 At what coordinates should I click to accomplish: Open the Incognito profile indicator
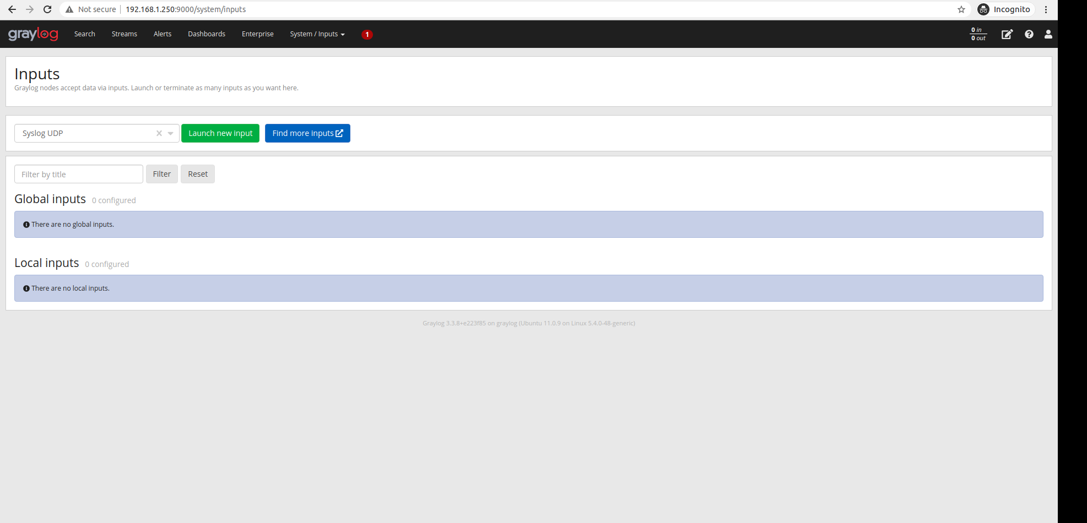click(x=1005, y=9)
